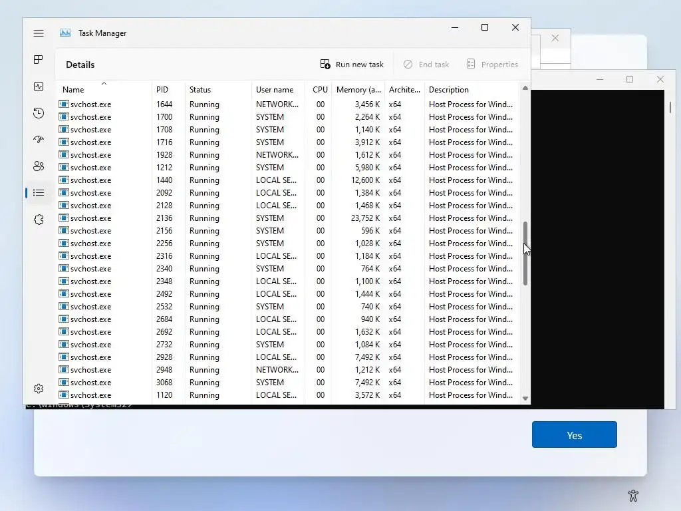Click PID cell 2492
This screenshot has width=681, height=511.
click(x=164, y=293)
